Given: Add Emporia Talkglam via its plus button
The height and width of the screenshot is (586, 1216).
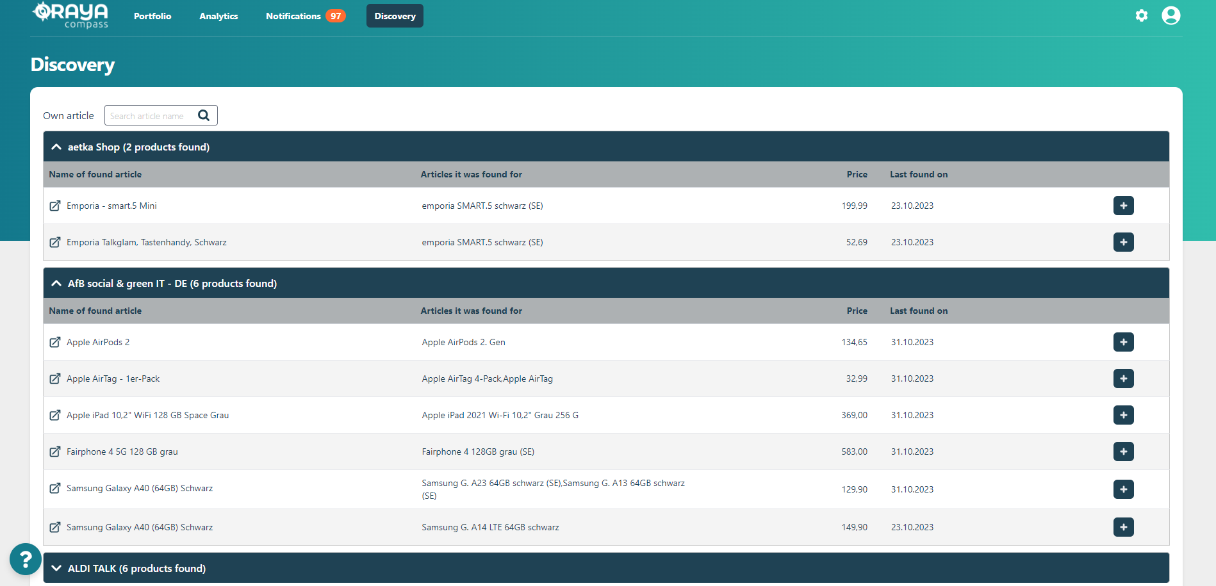Looking at the screenshot, I should pyautogui.click(x=1123, y=242).
